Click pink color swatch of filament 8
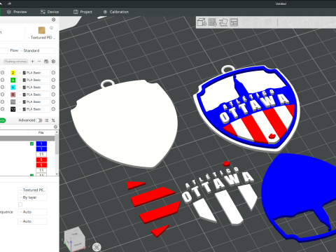Screen dimensions: 336x252 point(13,94)
